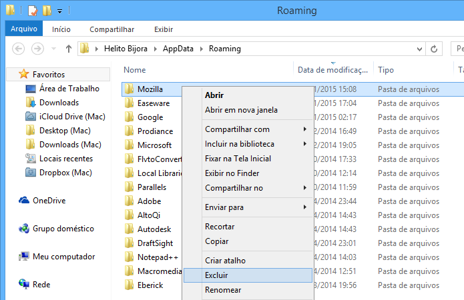Image resolution: width=464 pixels, height=300 pixels.
Task: Sort by the Tipo column header
Action: pos(386,70)
